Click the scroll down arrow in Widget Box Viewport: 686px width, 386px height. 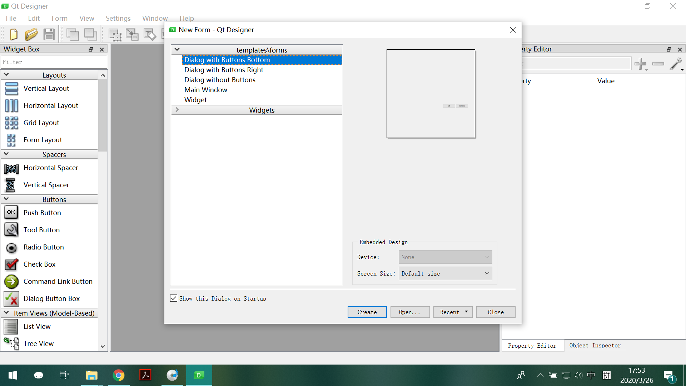point(103,346)
